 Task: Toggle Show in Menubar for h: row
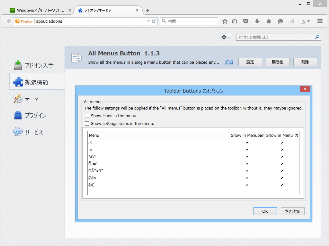[247, 150]
